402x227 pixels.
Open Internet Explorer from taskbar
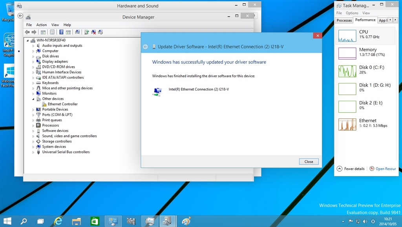coord(58,221)
